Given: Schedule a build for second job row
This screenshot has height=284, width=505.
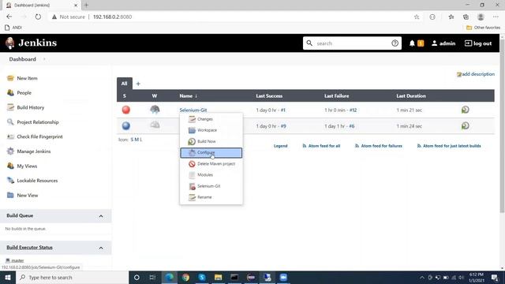Looking at the screenshot, I should point(465,125).
